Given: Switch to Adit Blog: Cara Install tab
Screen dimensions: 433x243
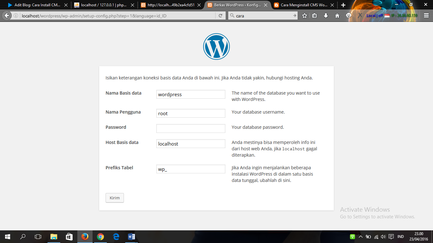Looking at the screenshot, I should 37,5.
